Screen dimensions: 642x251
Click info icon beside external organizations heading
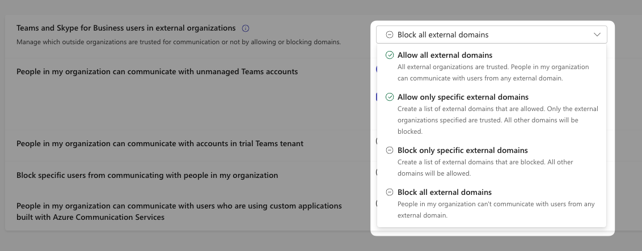246,28
